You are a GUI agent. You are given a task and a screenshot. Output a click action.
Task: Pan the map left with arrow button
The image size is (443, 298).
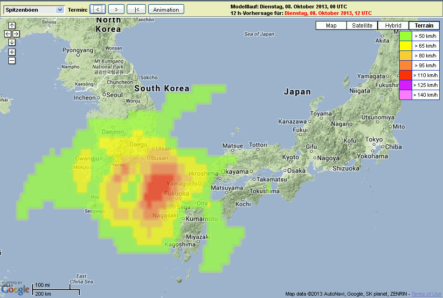click(x=7, y=34)
